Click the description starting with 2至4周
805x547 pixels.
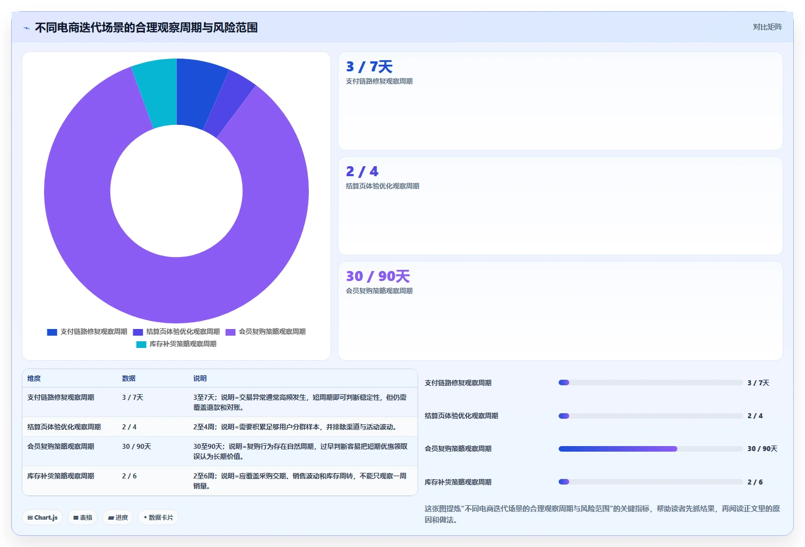[x=295, y=427]
